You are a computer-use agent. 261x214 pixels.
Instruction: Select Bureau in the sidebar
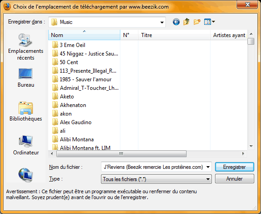click(26, 78)
